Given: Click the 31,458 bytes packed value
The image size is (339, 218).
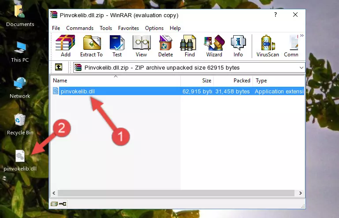Looking at the screenshot, I should pyautogui.click(x=232, y=92).
